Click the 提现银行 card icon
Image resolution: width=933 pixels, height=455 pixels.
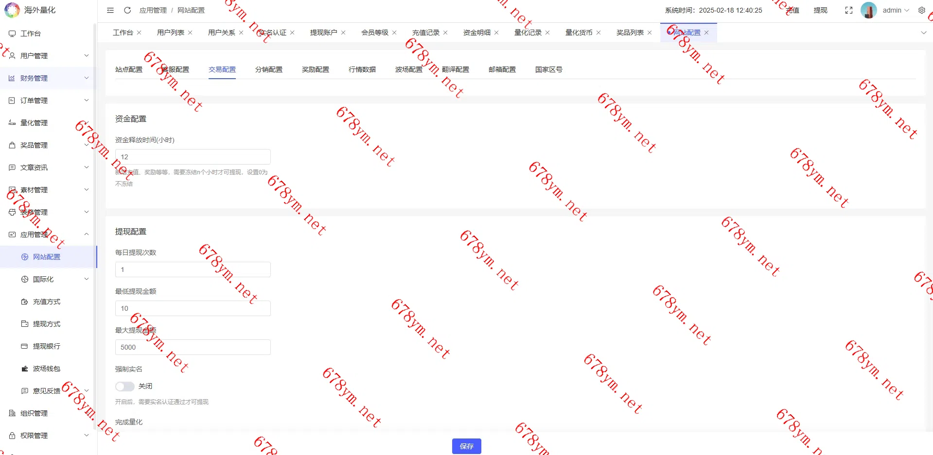25,346
